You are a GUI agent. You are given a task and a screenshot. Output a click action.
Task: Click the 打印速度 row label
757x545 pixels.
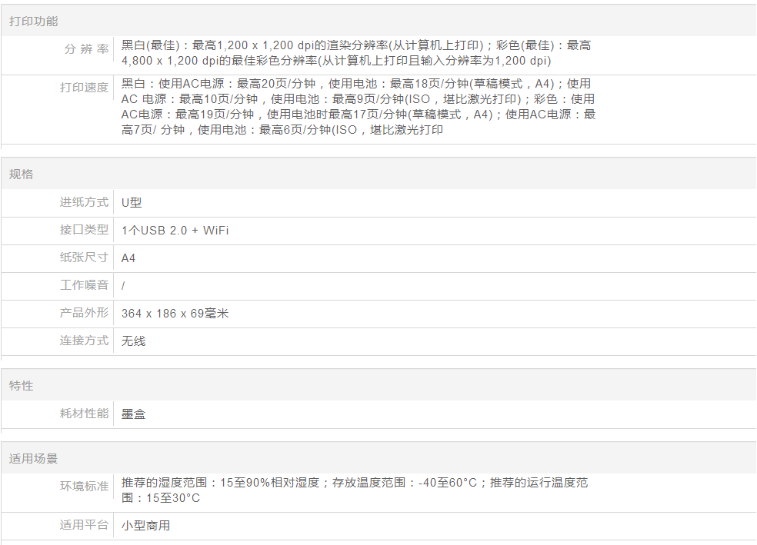(x=84, y=88)
